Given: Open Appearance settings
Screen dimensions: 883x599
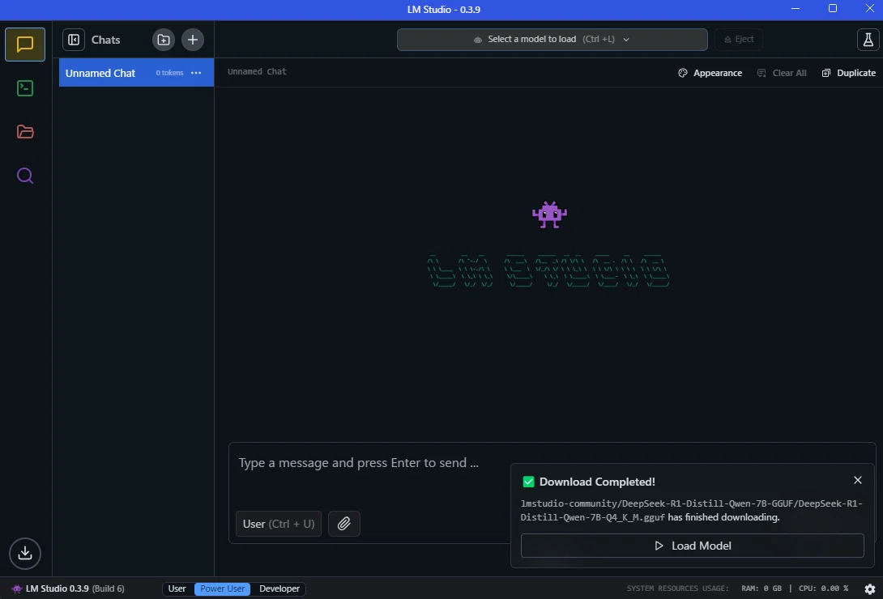Looking at the screenshot, I should [x=710, y=73].
